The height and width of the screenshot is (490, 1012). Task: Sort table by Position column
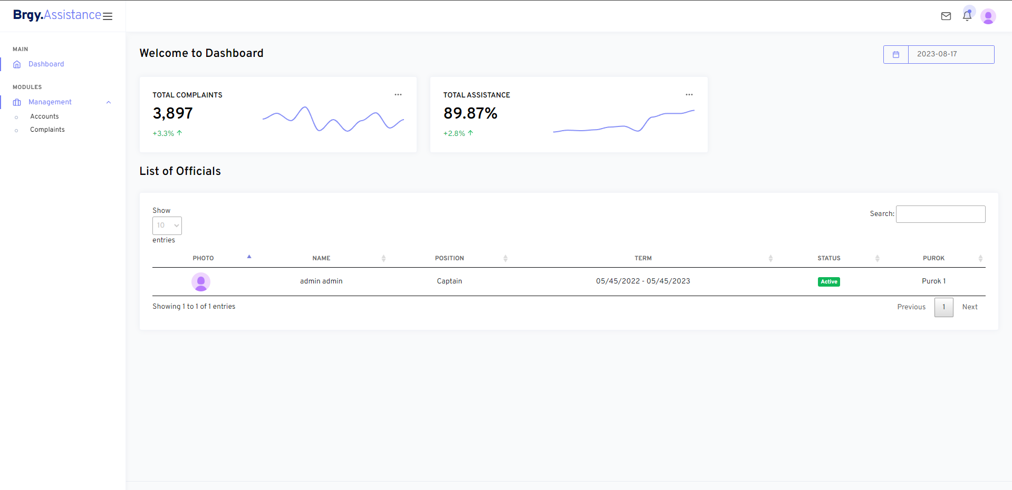tap(449, 258)
